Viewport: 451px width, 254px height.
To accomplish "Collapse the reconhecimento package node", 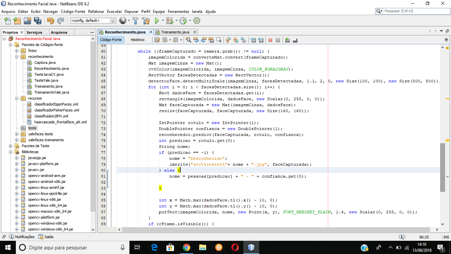I will [17, 57].
